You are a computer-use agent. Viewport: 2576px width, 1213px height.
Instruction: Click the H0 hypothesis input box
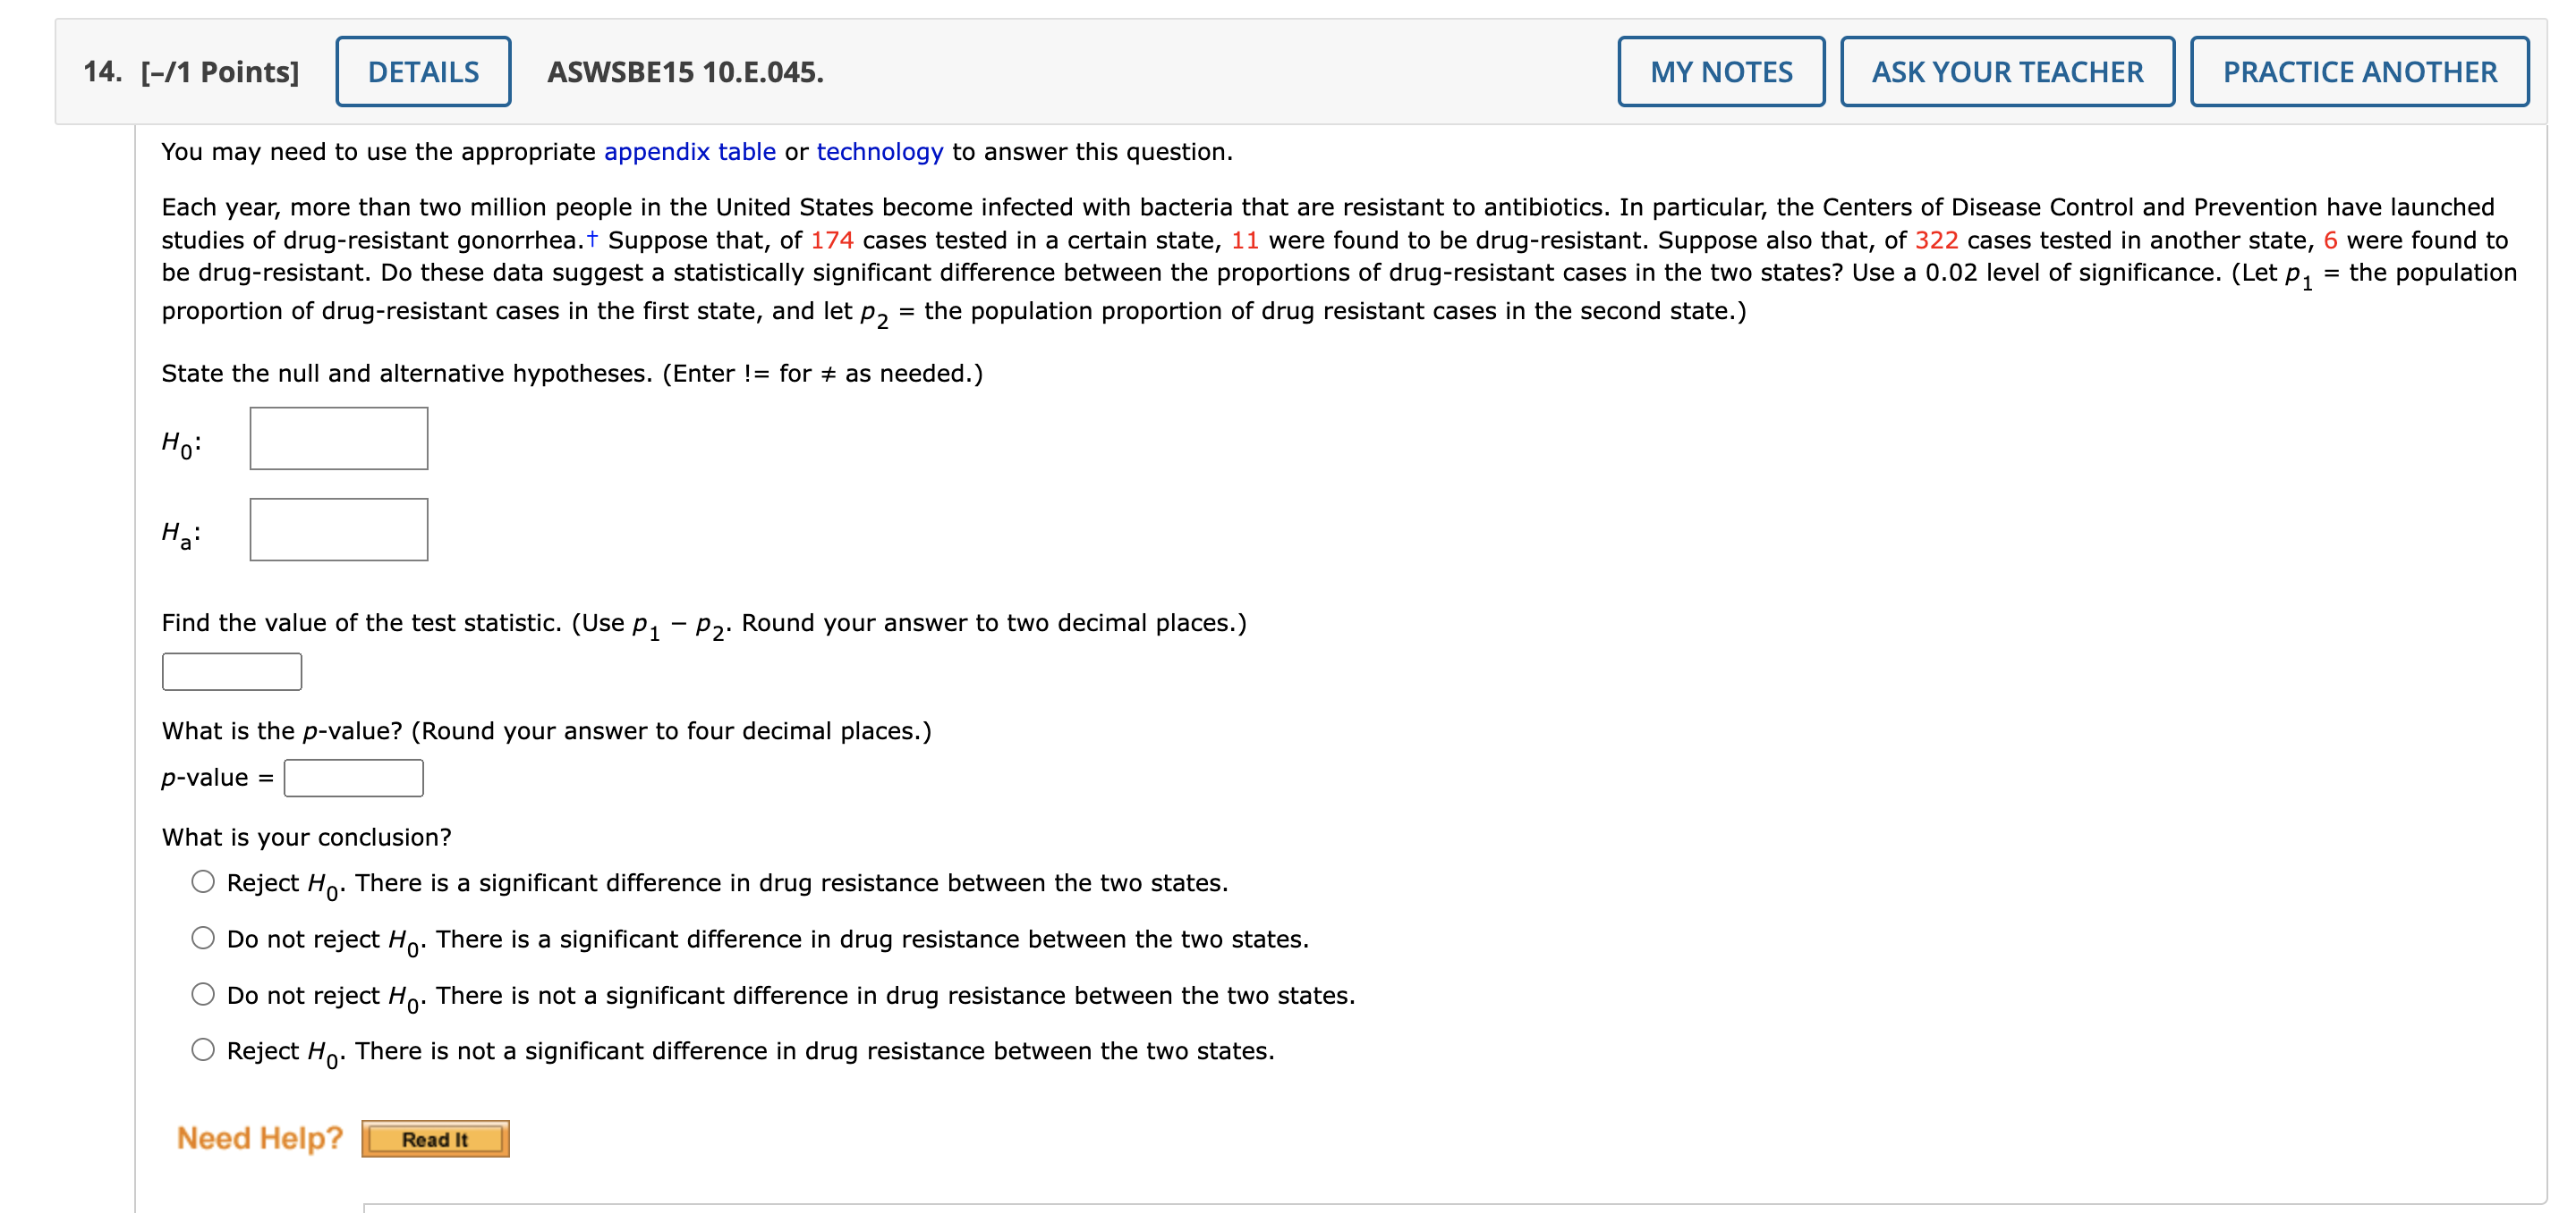(338, 438)
